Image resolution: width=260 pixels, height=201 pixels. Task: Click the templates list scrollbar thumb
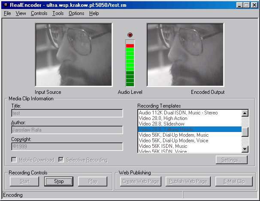[x=245, y=132]
